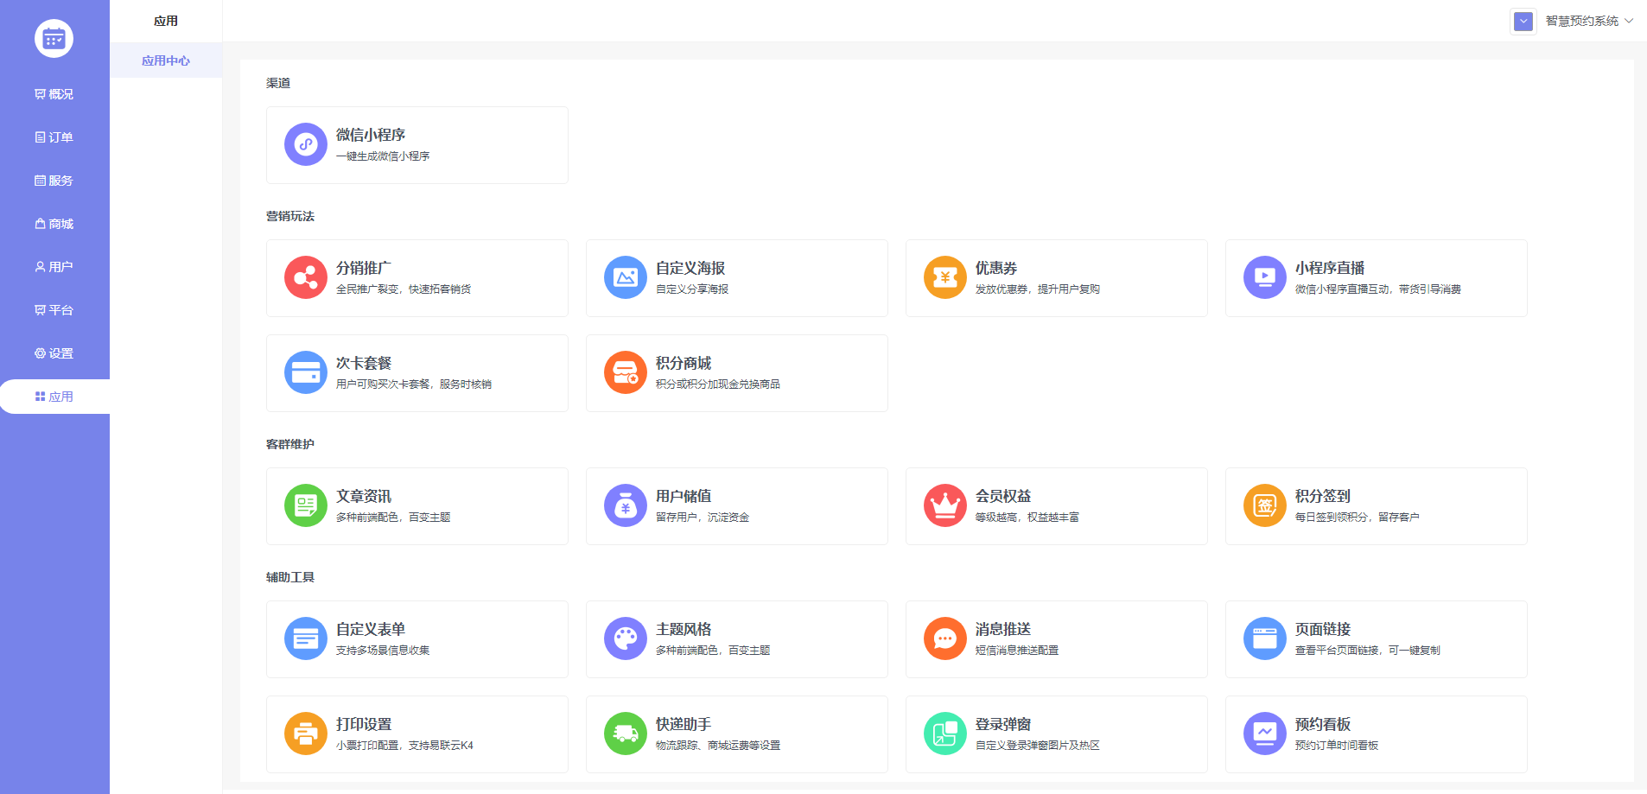Open the 页面链接 card title
This screenshot has height=794, width=1647.
tap(1323, 629)
